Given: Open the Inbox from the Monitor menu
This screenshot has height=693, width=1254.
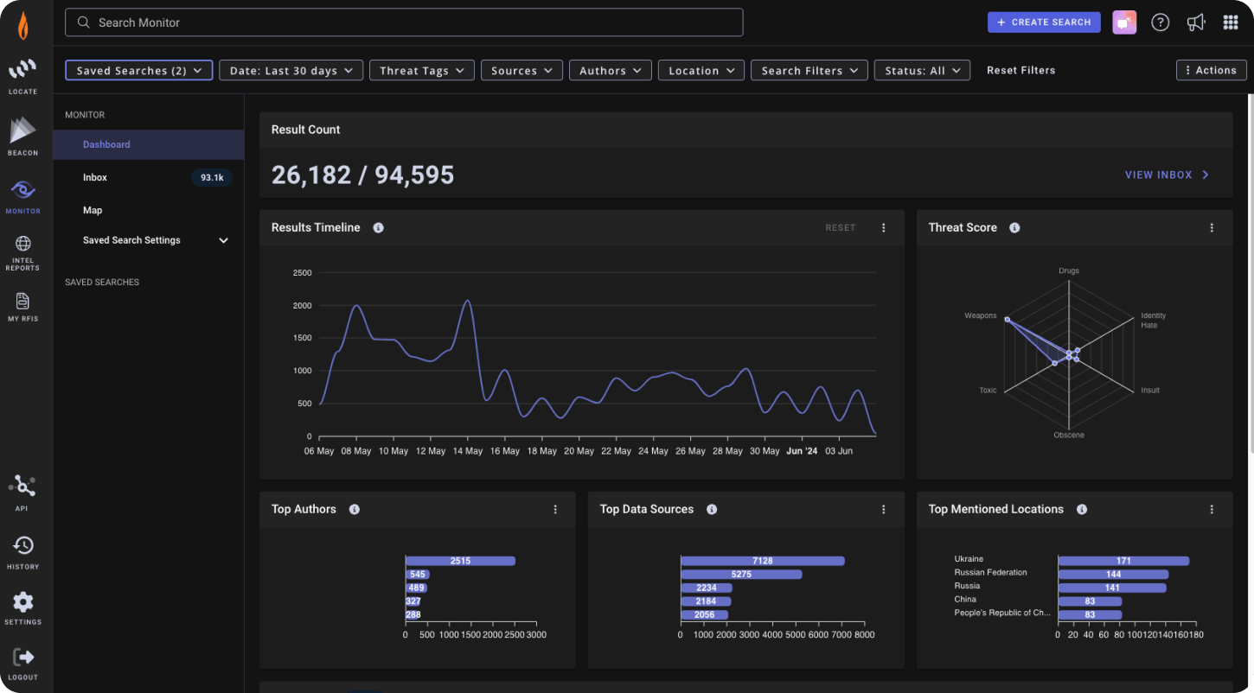Looking at the screenshot, I should (x=95, y=177).
